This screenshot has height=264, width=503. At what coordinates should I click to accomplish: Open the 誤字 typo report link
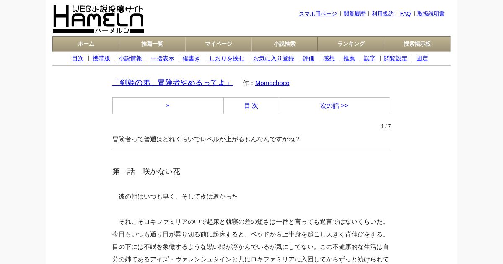370,59
